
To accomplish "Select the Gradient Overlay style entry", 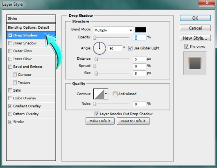I will [31, 106].
